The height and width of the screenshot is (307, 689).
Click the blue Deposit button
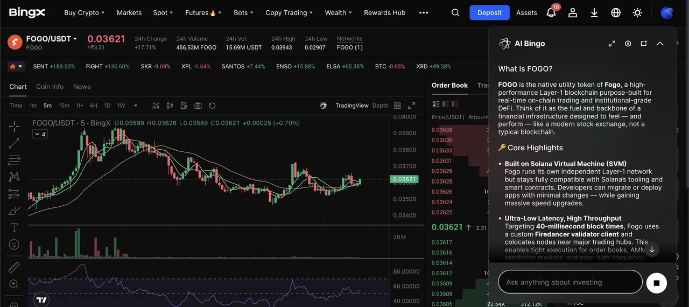tap(489, 12)
